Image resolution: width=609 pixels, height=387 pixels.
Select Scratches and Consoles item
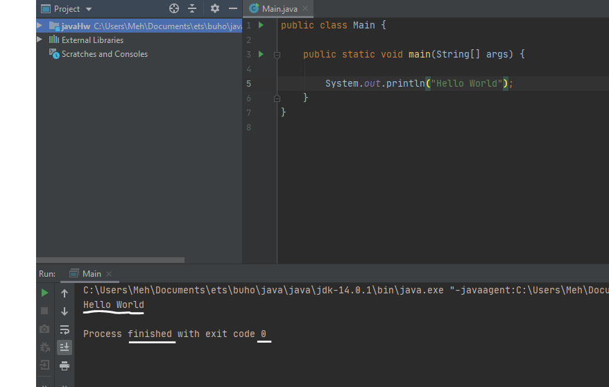coord(98,54)
